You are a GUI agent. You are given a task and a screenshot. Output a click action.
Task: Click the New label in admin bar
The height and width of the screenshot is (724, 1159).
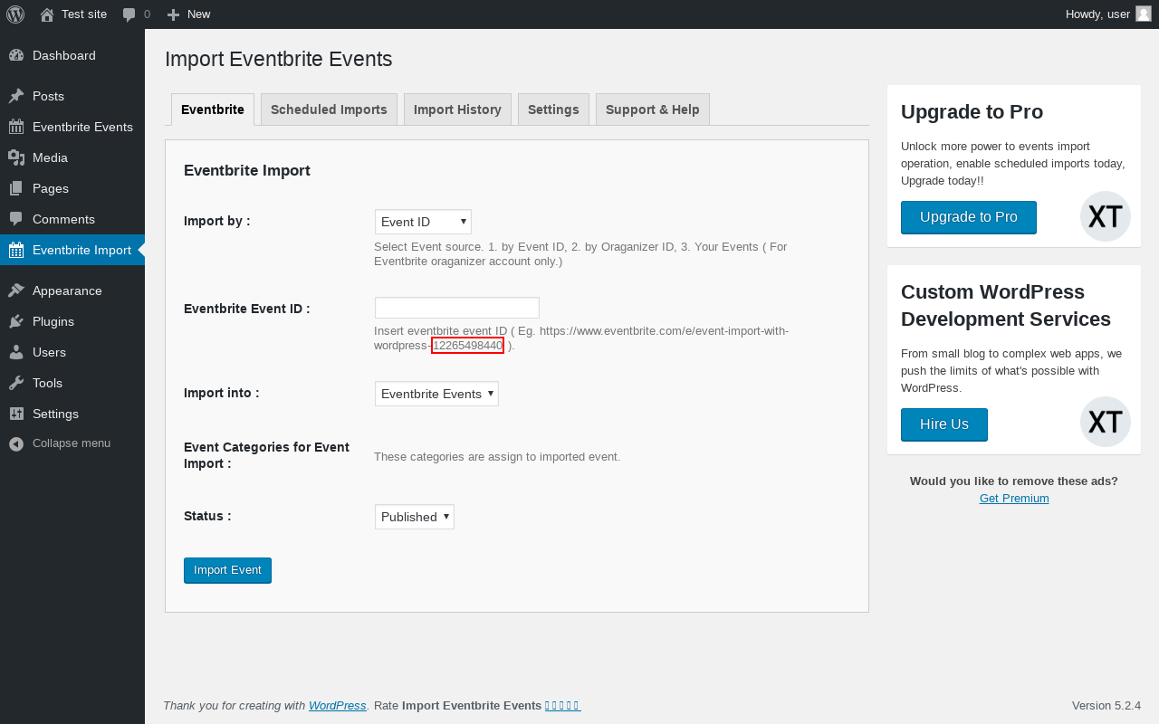(x=199, y=14)
